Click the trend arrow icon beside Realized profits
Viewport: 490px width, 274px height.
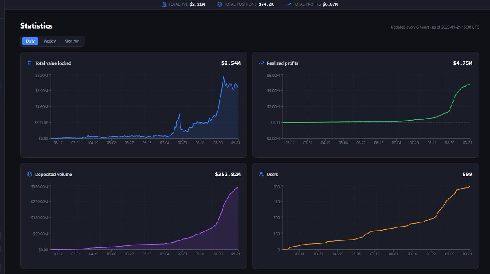click(x=261, y=63)
